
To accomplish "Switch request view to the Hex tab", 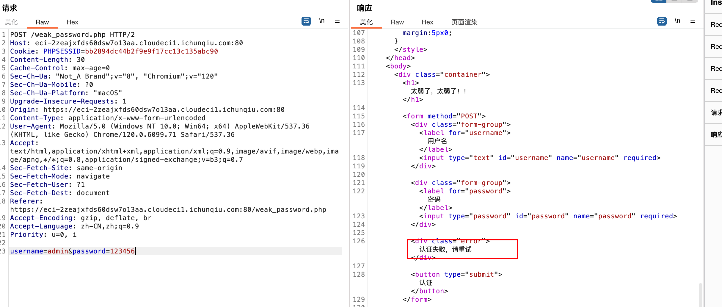I will click(x=72, y=22).
